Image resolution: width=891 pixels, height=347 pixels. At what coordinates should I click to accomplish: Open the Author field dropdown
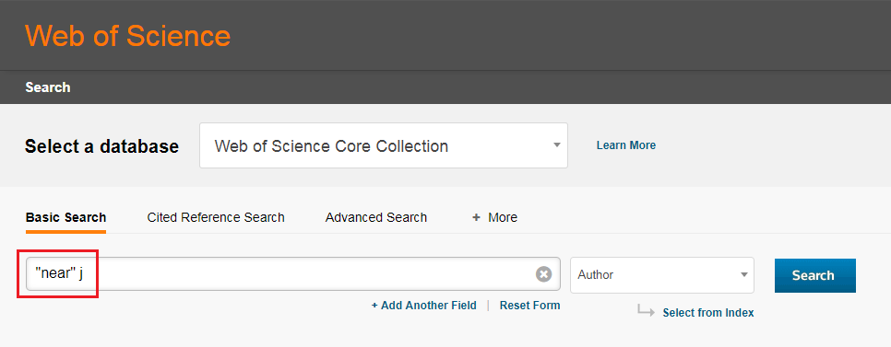click(662, 275)
